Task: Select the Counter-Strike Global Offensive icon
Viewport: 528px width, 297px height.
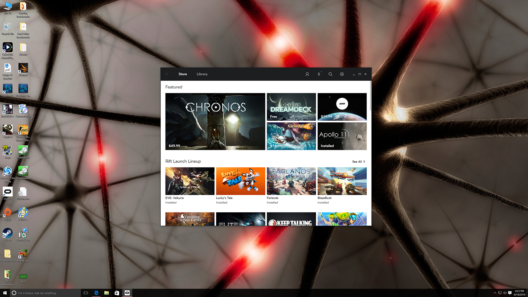Action: (23, 133)
